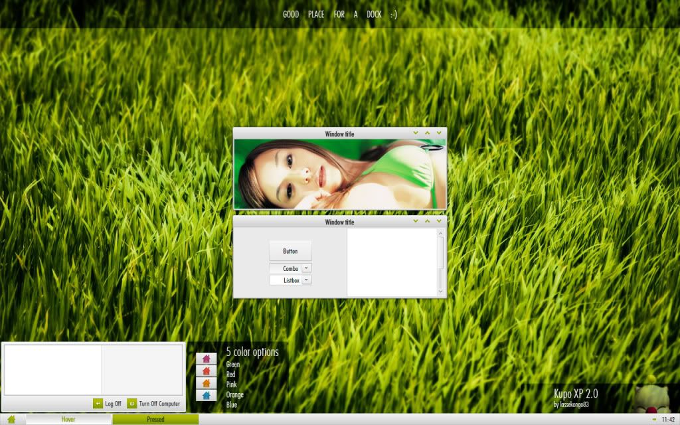The height and width of the screenshot is (425, 680).
Task: Select the Pressed taskbar item
Action: pos(155,419)
